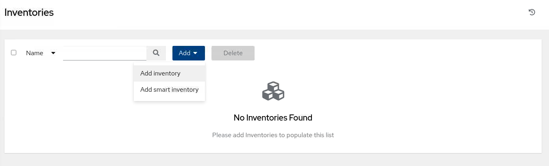Screen dimensions: 549x166
Task: Expand the Name filter caret arrow
Action: tap(53, 53)
